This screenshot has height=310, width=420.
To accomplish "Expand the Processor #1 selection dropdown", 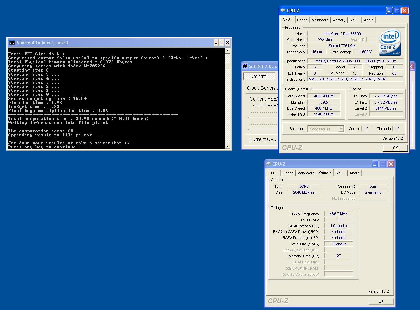I will pyautogui.click(x=341, y=129).
